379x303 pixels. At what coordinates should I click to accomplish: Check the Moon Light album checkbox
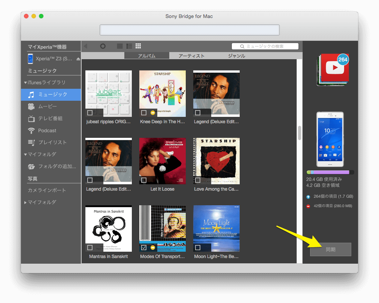point(198,248)
